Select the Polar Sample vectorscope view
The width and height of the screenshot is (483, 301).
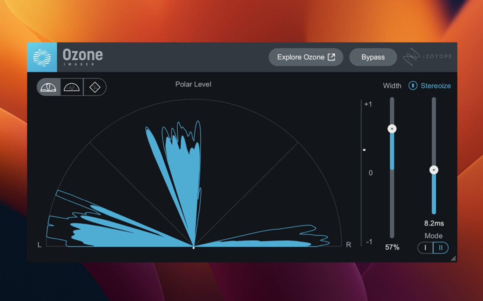pyautogui.click(x=72, y=87)
